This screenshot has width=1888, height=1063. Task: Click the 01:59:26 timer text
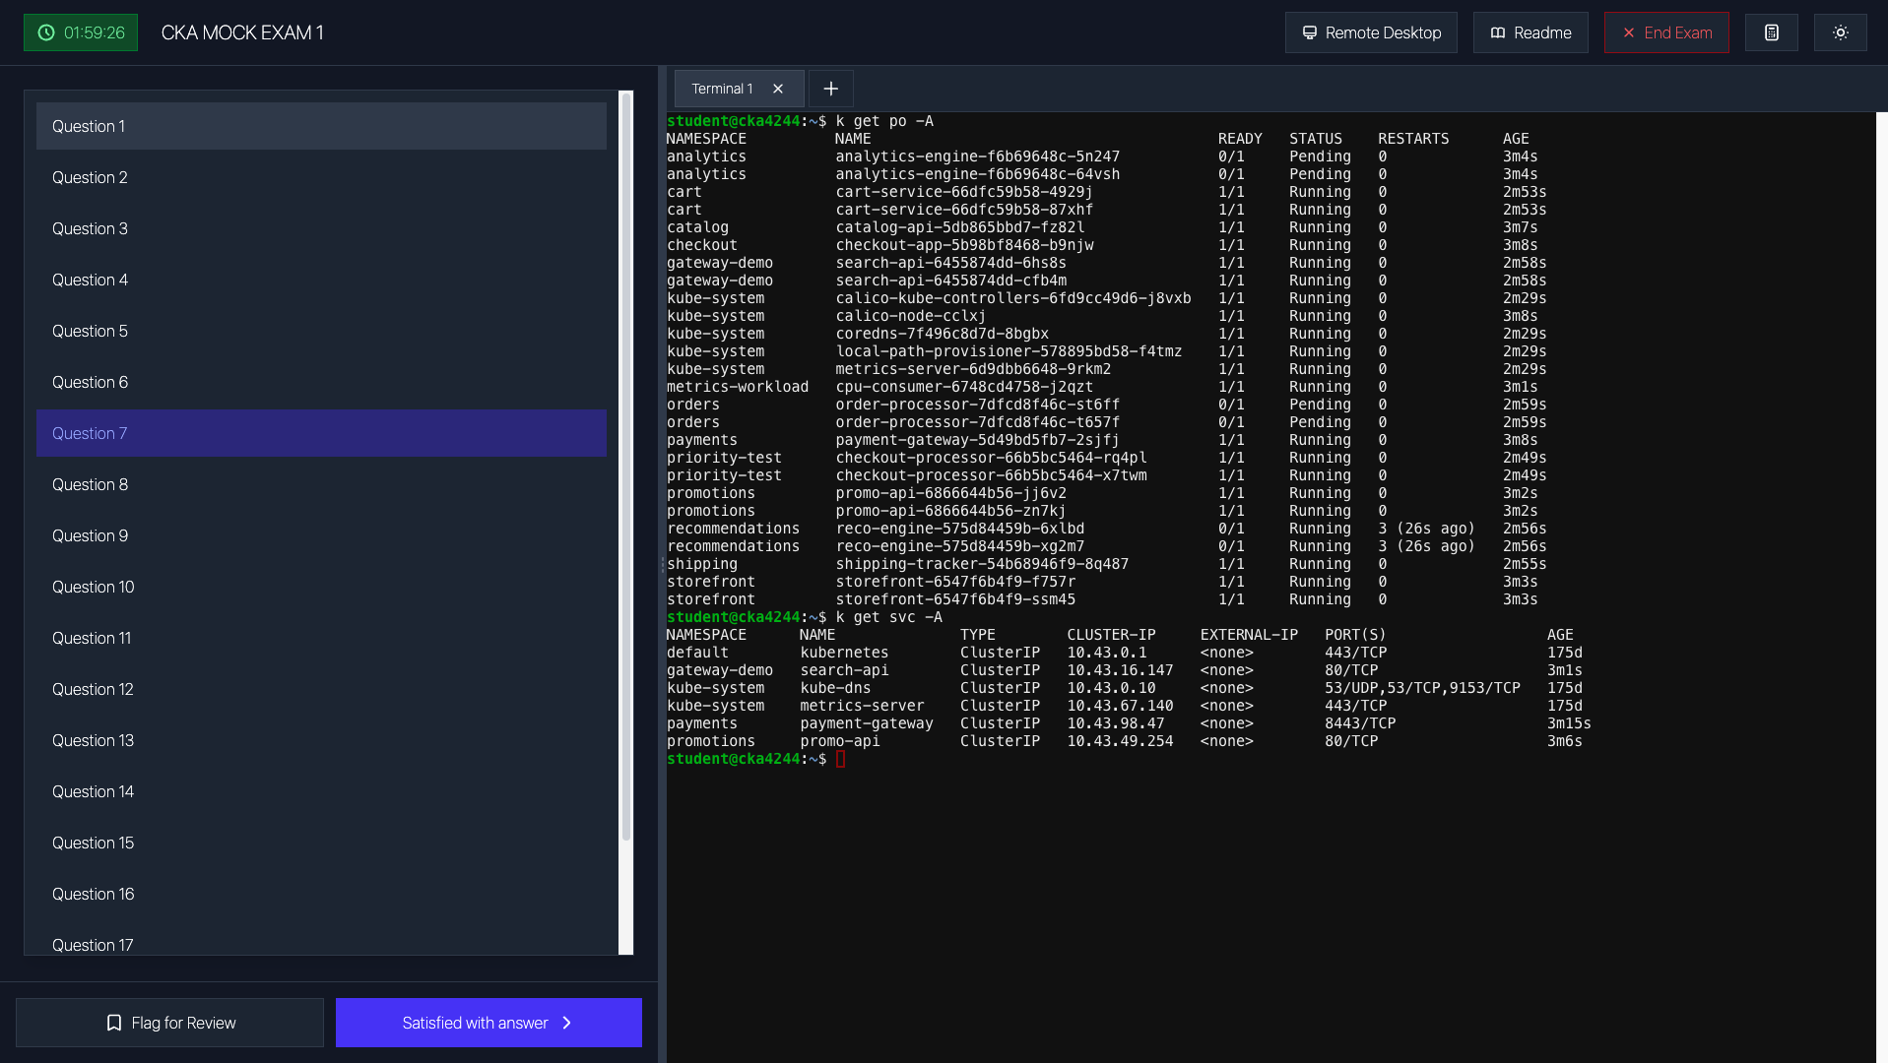click(x=95, y=32)
